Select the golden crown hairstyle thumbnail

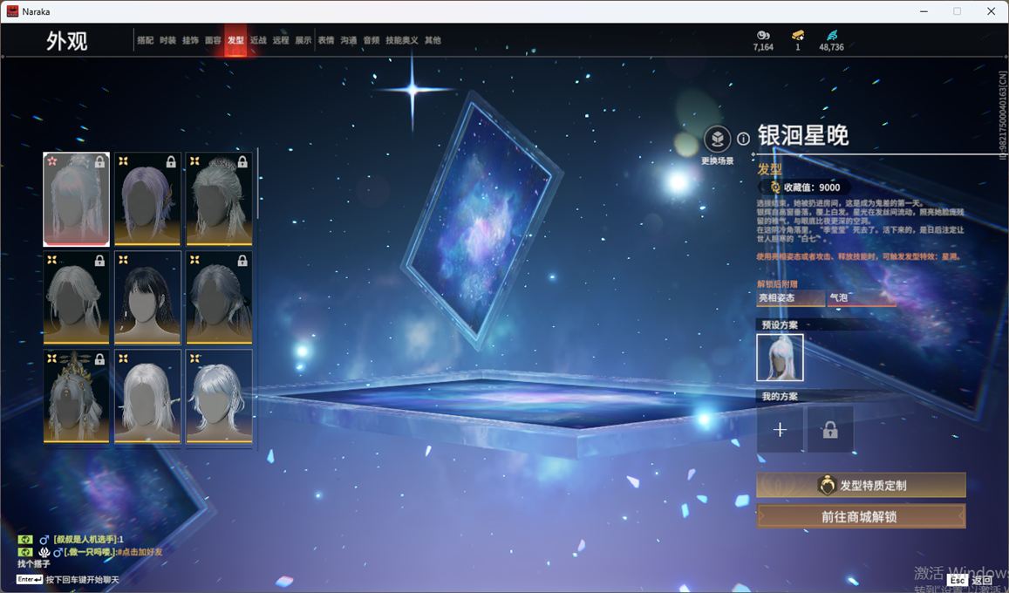77,396
